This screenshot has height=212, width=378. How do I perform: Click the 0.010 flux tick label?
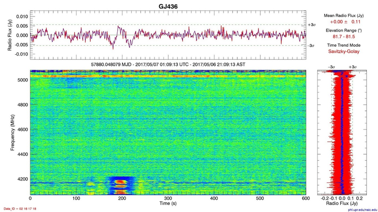click(x=22, y=16)
